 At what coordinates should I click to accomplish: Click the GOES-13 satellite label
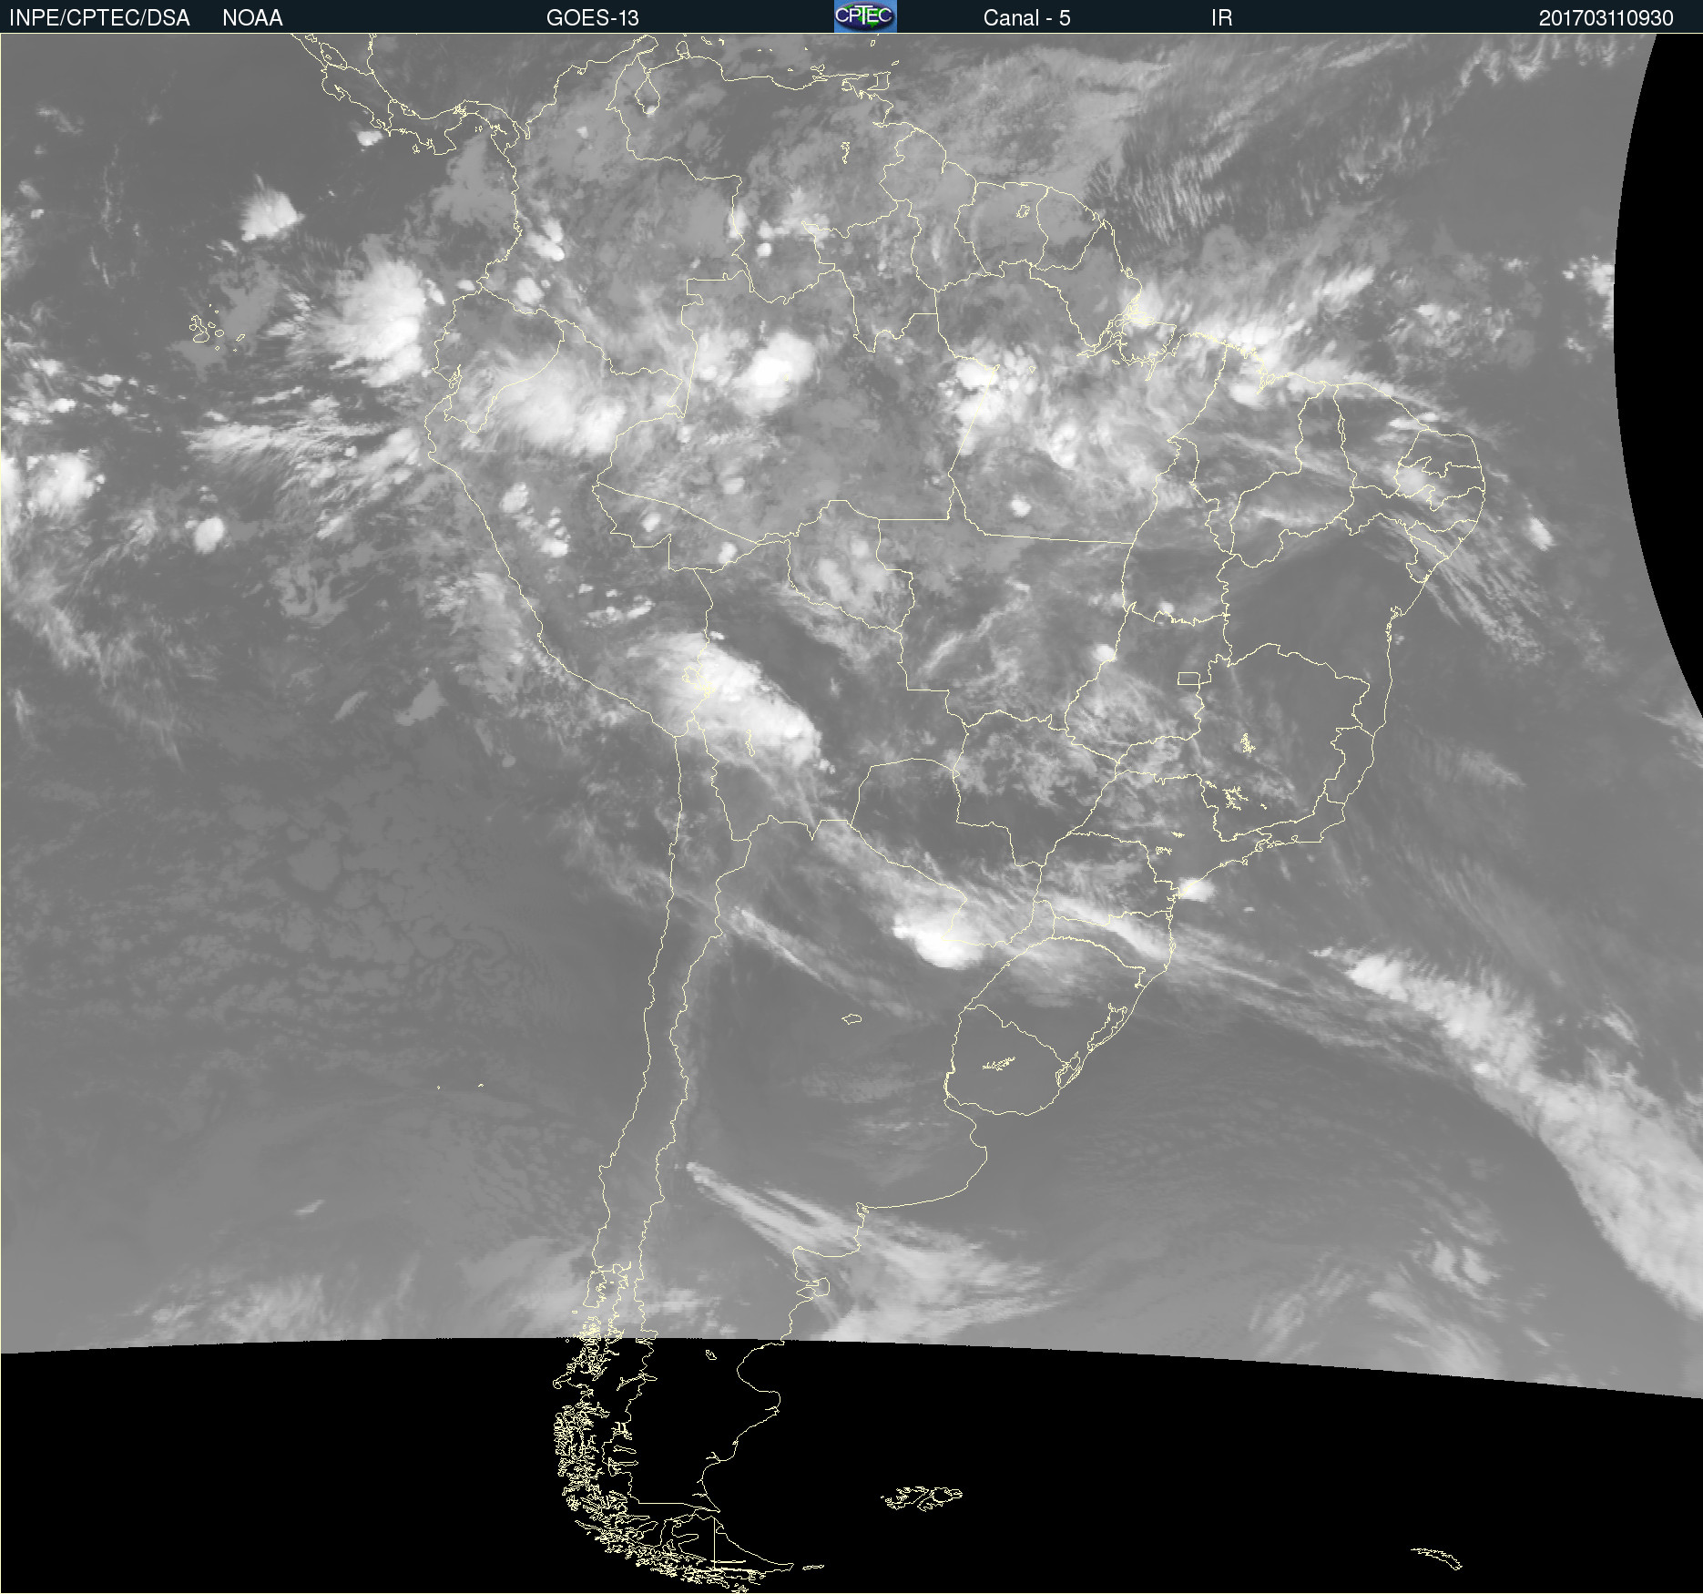coord(593,18)
